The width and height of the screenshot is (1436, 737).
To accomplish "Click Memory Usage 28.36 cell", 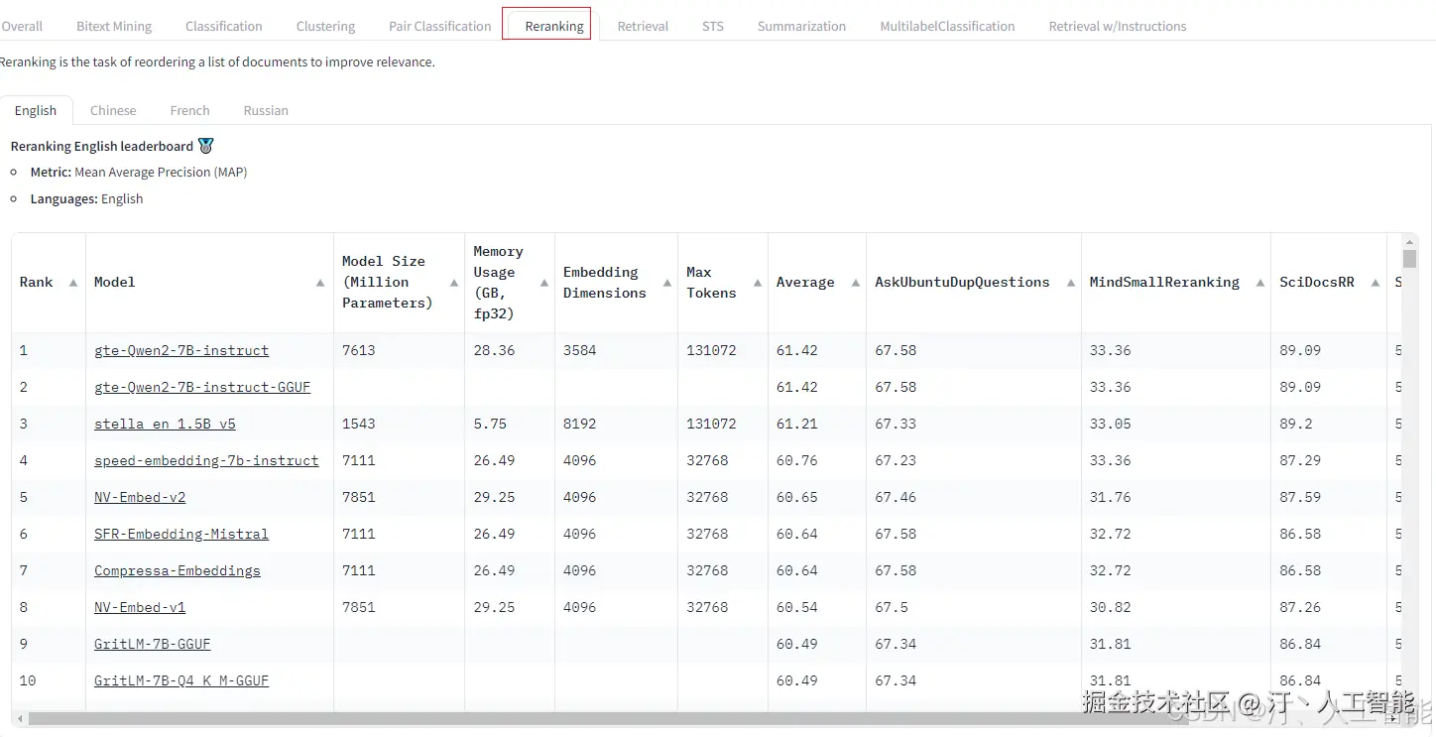I will [x=494, y=350].
